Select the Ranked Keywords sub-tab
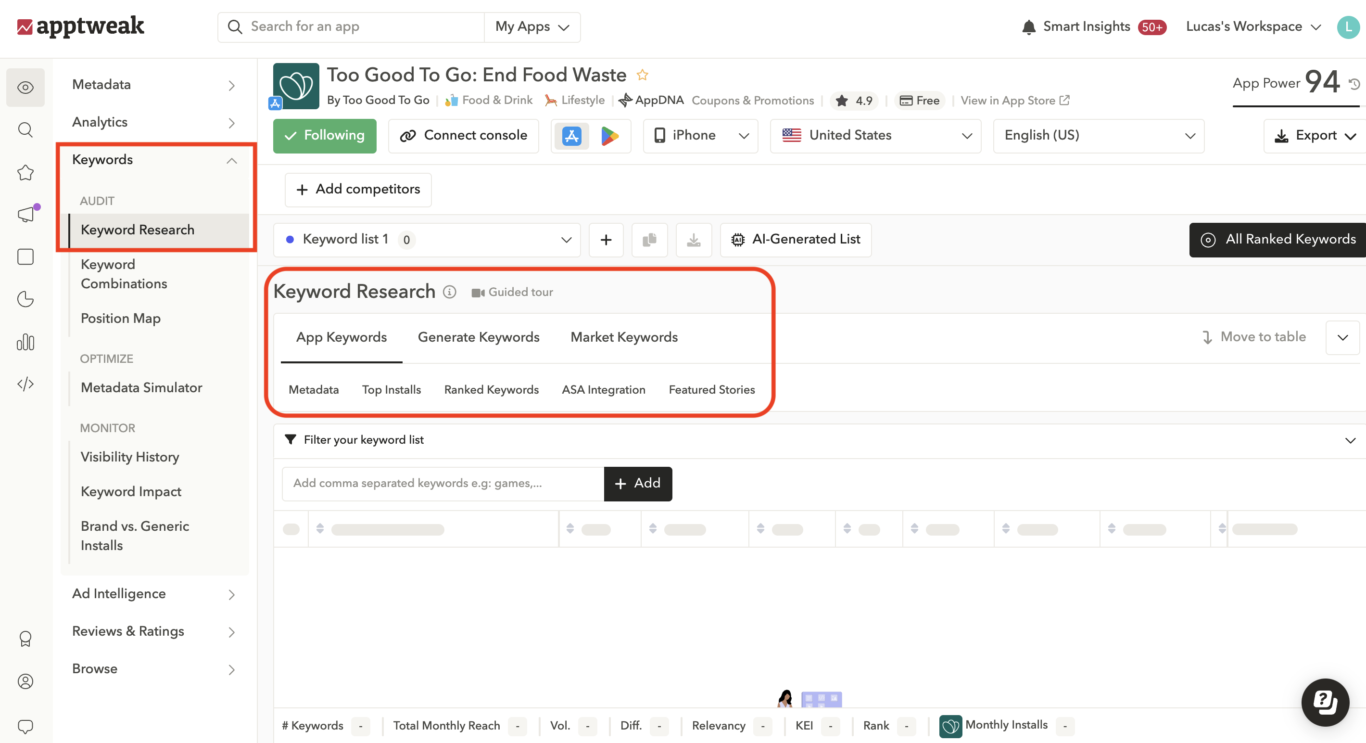This screenshot has height=743, width=1366. 491,390
